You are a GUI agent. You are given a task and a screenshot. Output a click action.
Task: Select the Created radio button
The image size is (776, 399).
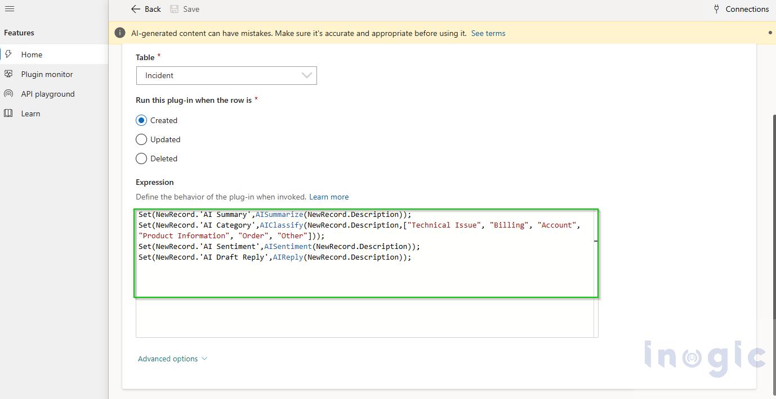coord(141,120)
